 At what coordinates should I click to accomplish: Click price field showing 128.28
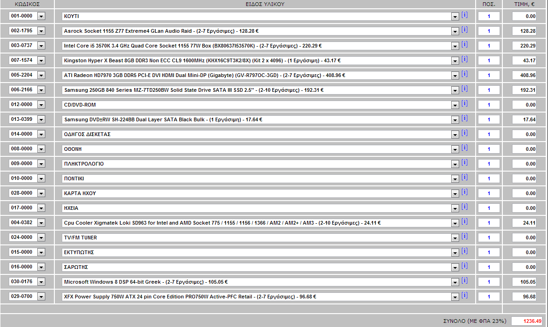[524, 31]
